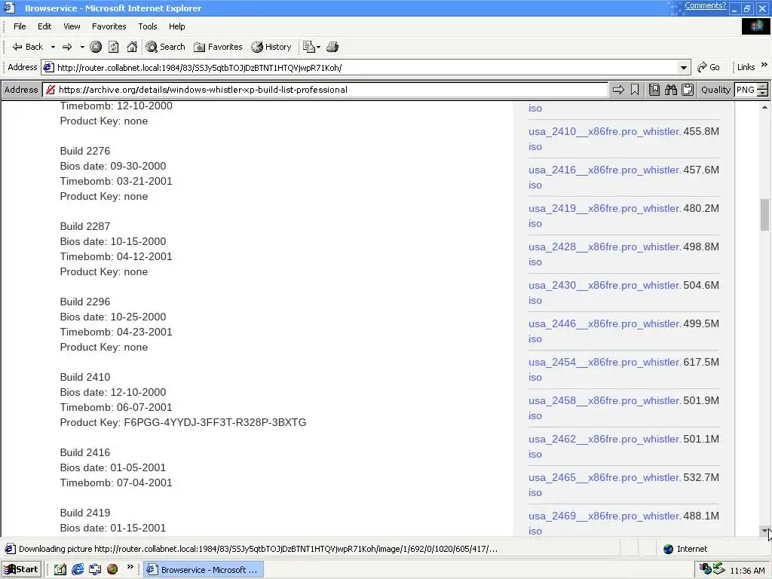Expand the IE address bar dropdown
772x579 pixels.
click(683, 67)
